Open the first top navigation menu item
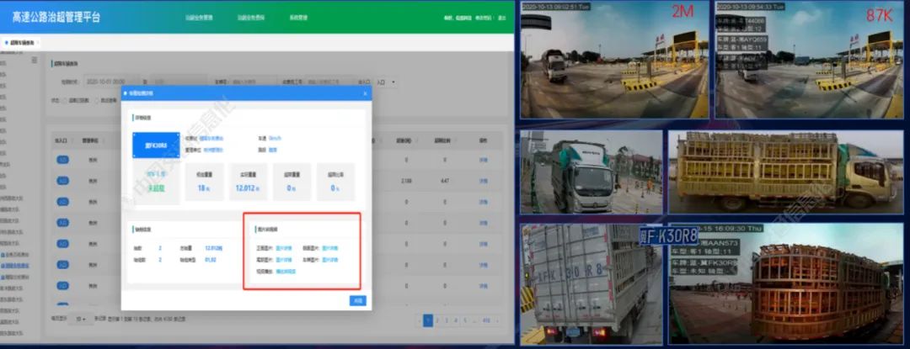This screenshot has height=349, width=910. (199, 17)
